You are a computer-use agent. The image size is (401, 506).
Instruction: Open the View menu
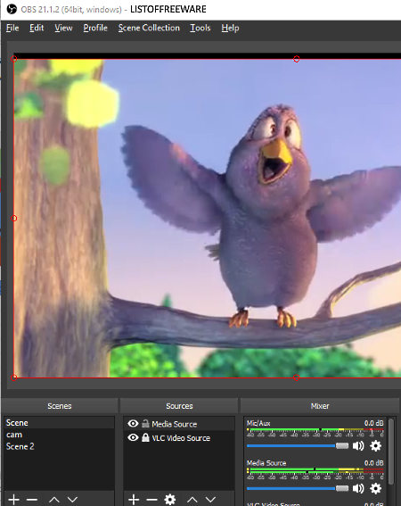click(x=63, y=28)
